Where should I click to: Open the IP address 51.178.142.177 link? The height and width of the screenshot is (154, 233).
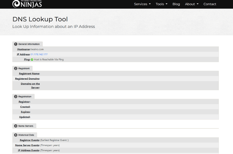tap(39, 54)
